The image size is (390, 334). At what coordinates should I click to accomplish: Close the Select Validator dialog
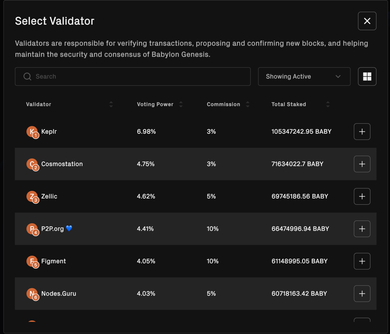pyautogui.click(x=367, y=21)
